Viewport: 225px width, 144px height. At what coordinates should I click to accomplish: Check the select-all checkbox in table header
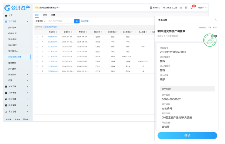[37, 32]
